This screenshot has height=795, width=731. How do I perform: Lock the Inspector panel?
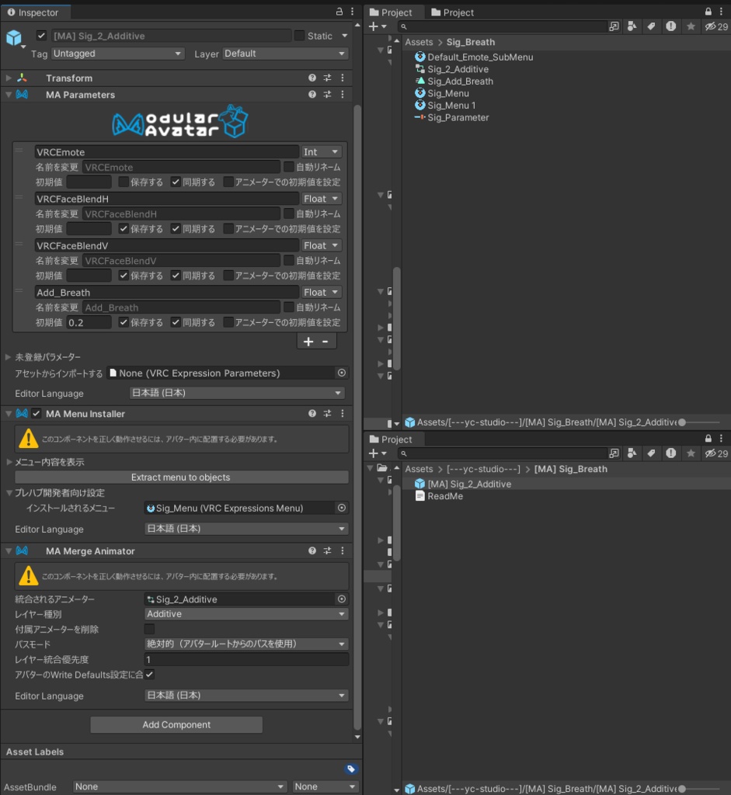click(339, 11)
